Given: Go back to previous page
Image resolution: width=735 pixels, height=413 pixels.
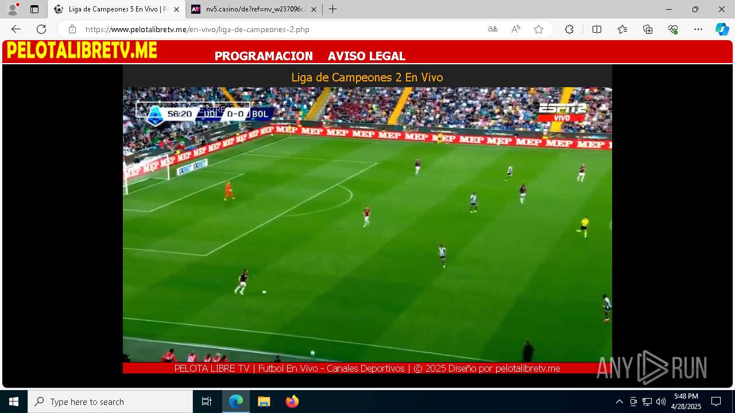Looking at the screenshot, I should pyautogui.click(x=16, y=29).
